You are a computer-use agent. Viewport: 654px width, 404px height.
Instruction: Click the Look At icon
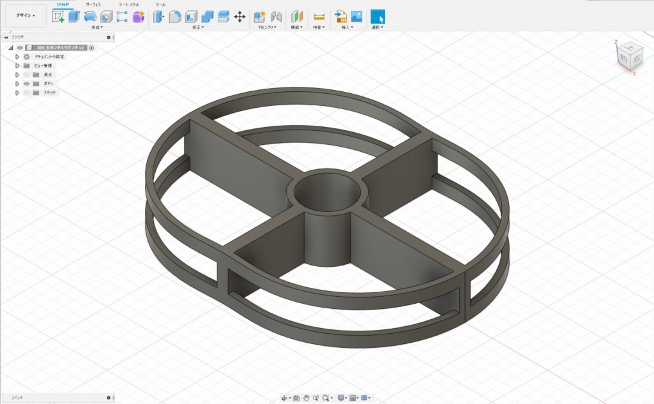coord(296,398)
